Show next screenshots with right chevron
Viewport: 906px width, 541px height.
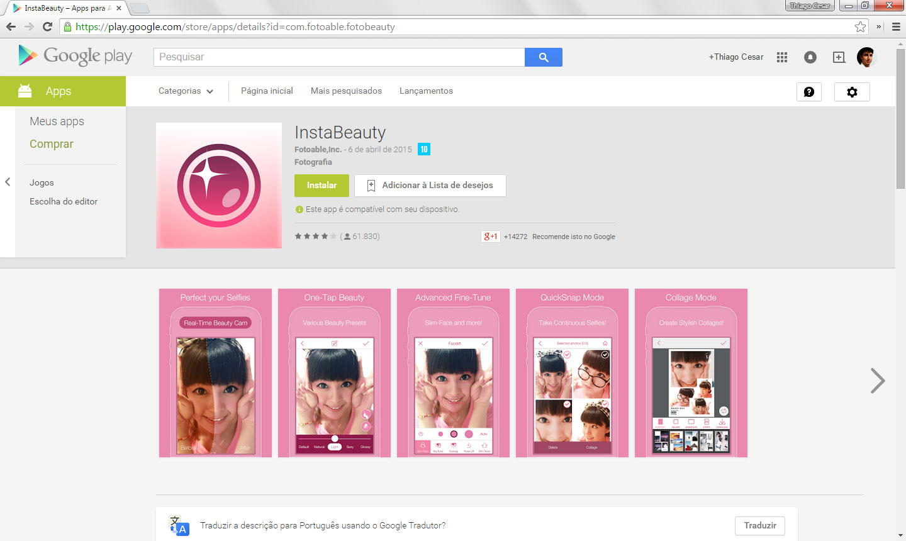878,381
